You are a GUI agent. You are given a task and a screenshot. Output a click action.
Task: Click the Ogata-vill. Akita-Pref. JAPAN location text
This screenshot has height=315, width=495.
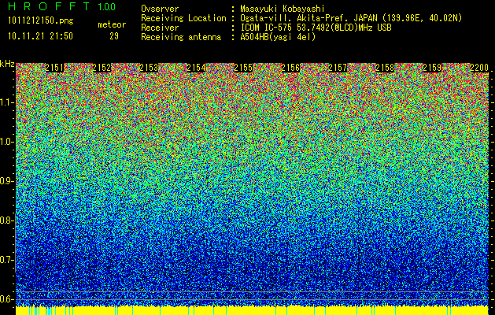coord(351,18)
